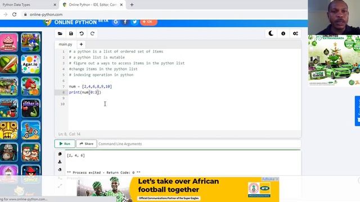Image resolution: width=360 pixels, height=202 pixels.
Task: Open editor settings with the gears icon
Action: coord(295,34)
